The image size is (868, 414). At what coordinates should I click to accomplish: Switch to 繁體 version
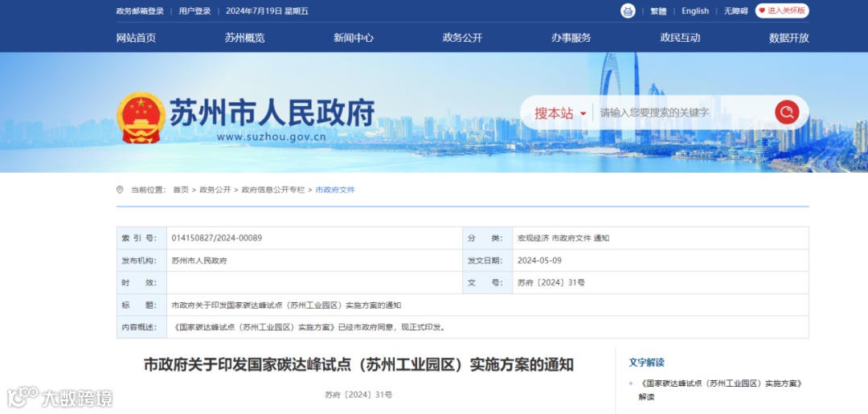pos(658,11)
